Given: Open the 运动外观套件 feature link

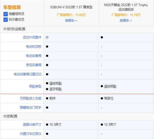Looking at the screenshot, I should tap(32, 37).
